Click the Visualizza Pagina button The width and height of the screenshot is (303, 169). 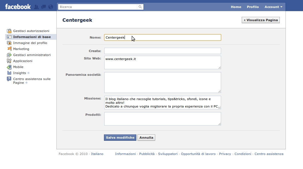click(261, 20)
